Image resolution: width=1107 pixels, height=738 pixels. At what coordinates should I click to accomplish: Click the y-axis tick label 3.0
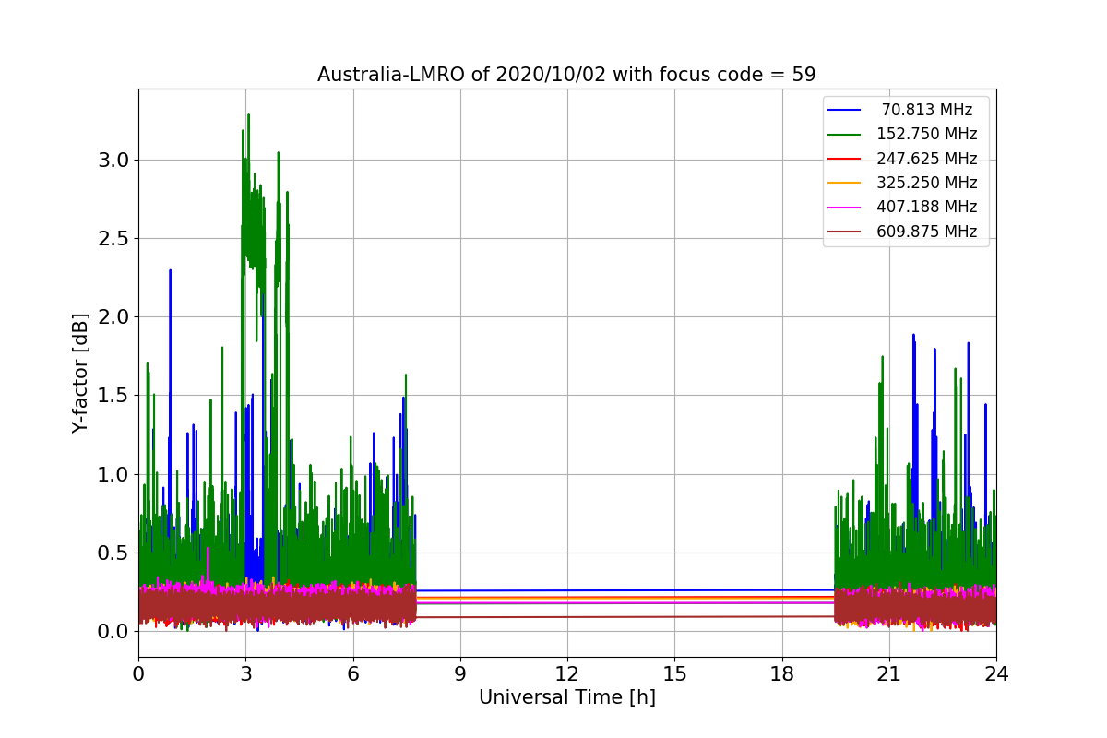click(x=115, y=160)
